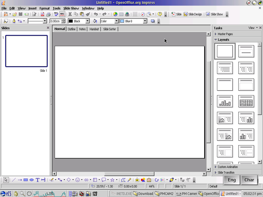Click the Eng language button
Image resolution: width=263 pixels, height=197 pixels.
click(x=232, y=180)
